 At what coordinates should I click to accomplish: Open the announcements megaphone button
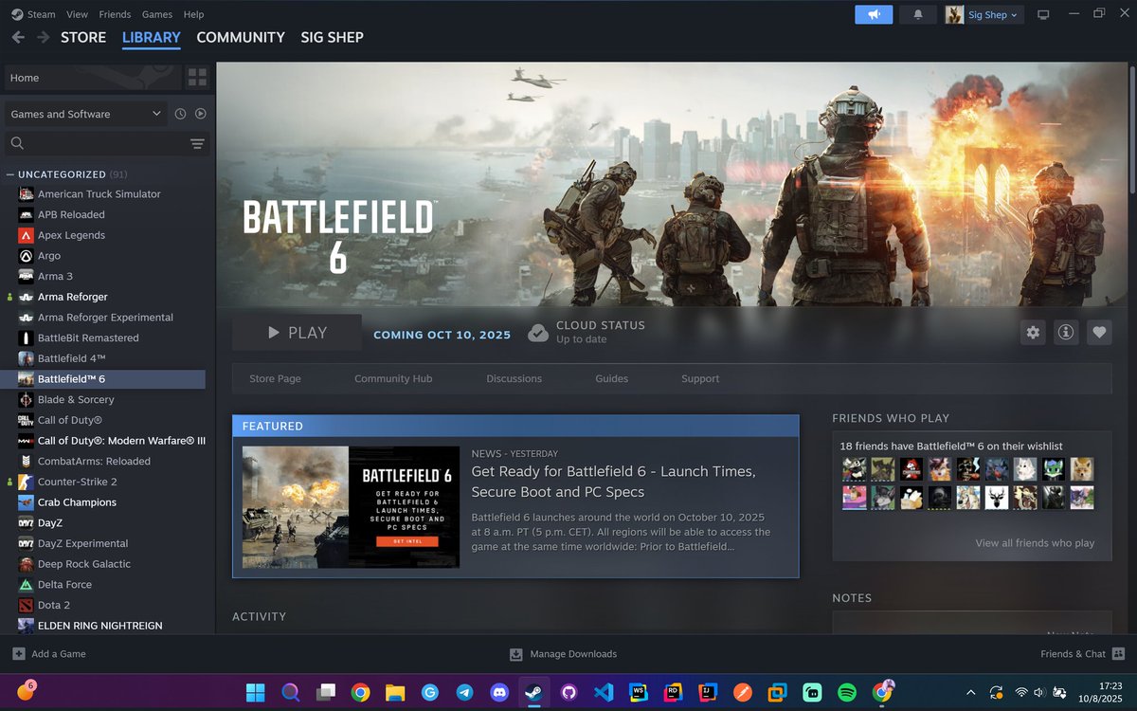(x=874, y=14)
